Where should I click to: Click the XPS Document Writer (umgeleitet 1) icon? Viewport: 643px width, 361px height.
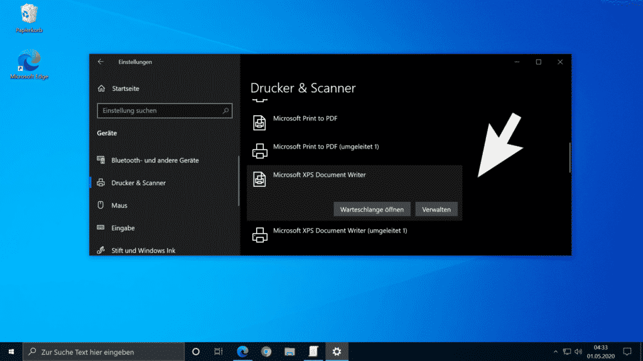coord(259,235)
